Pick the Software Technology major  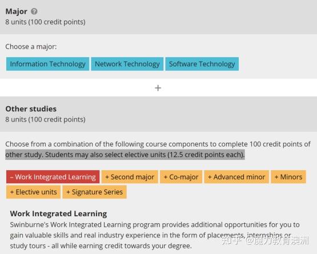pyautogui.click(x=202, y=64)
